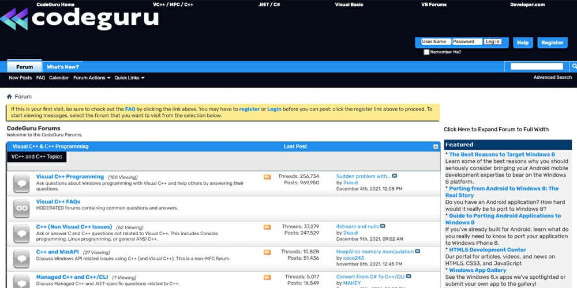This screenshot has height=288, width=577.
Task: Click the search magnifier icon
Action: point(574,66)
